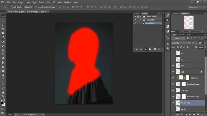The height and width of the screenshot is (116, 207).
Task: Hide the hp2 layer
Action: tap(173, 72)
